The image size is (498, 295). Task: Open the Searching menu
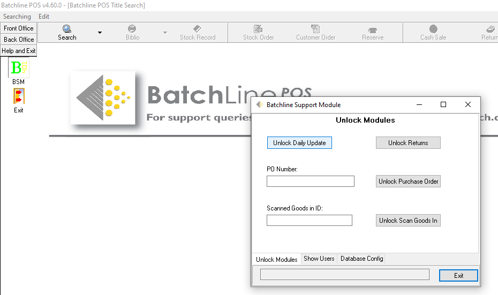pos(17,17)
